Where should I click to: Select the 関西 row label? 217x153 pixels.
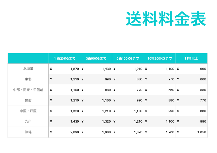[x=28, y=100]
